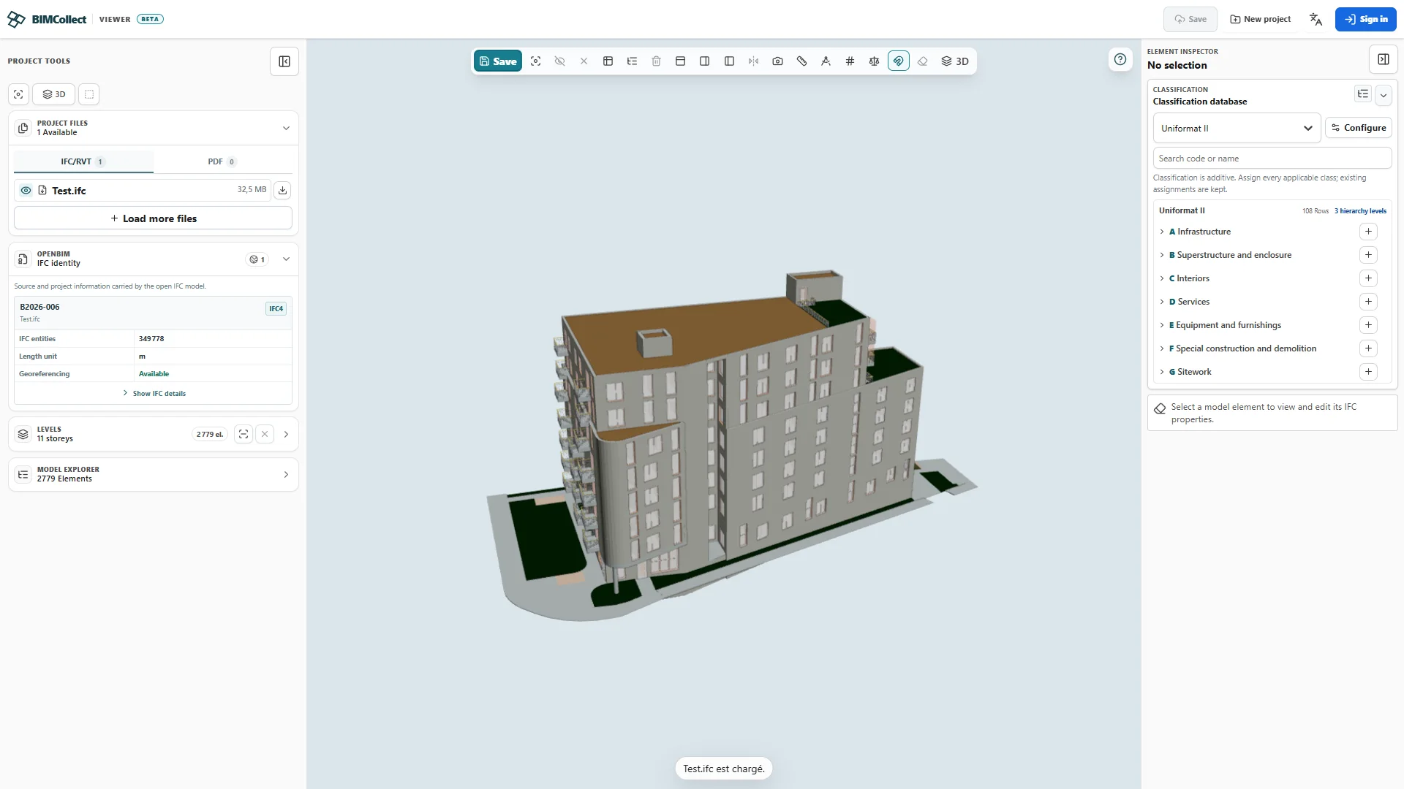Click the Search code or name field

(1272, 159)
